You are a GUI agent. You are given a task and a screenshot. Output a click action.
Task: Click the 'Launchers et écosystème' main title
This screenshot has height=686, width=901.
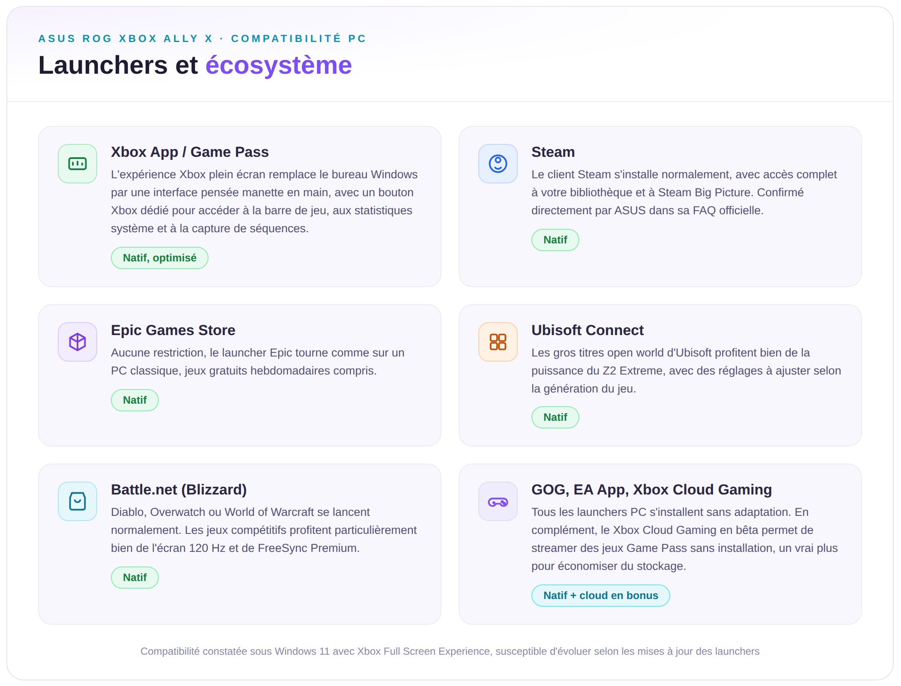[x=195, y=65]
